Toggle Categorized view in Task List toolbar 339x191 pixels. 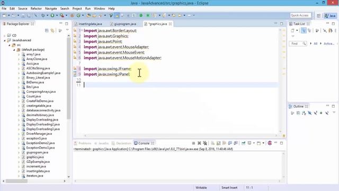(304, 31)
